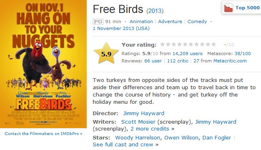
Task: Open Contact the Filmmakers on IMDbPro
Action: [43, 133]
